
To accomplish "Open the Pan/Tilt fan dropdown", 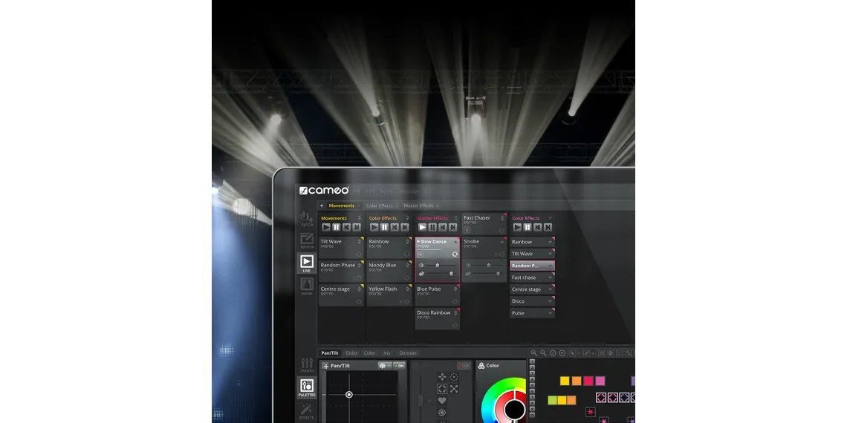I will click(385, 366).
